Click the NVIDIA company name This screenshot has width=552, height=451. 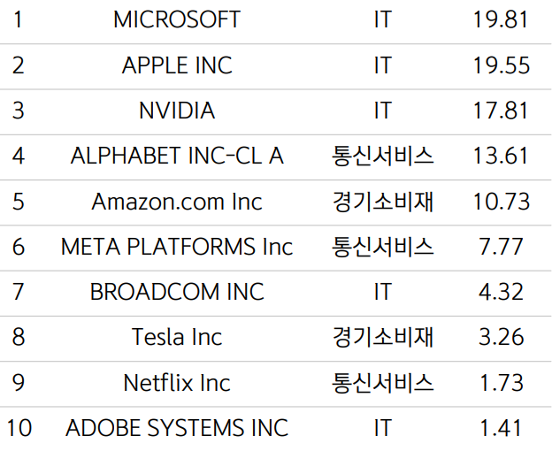(177, 111)
